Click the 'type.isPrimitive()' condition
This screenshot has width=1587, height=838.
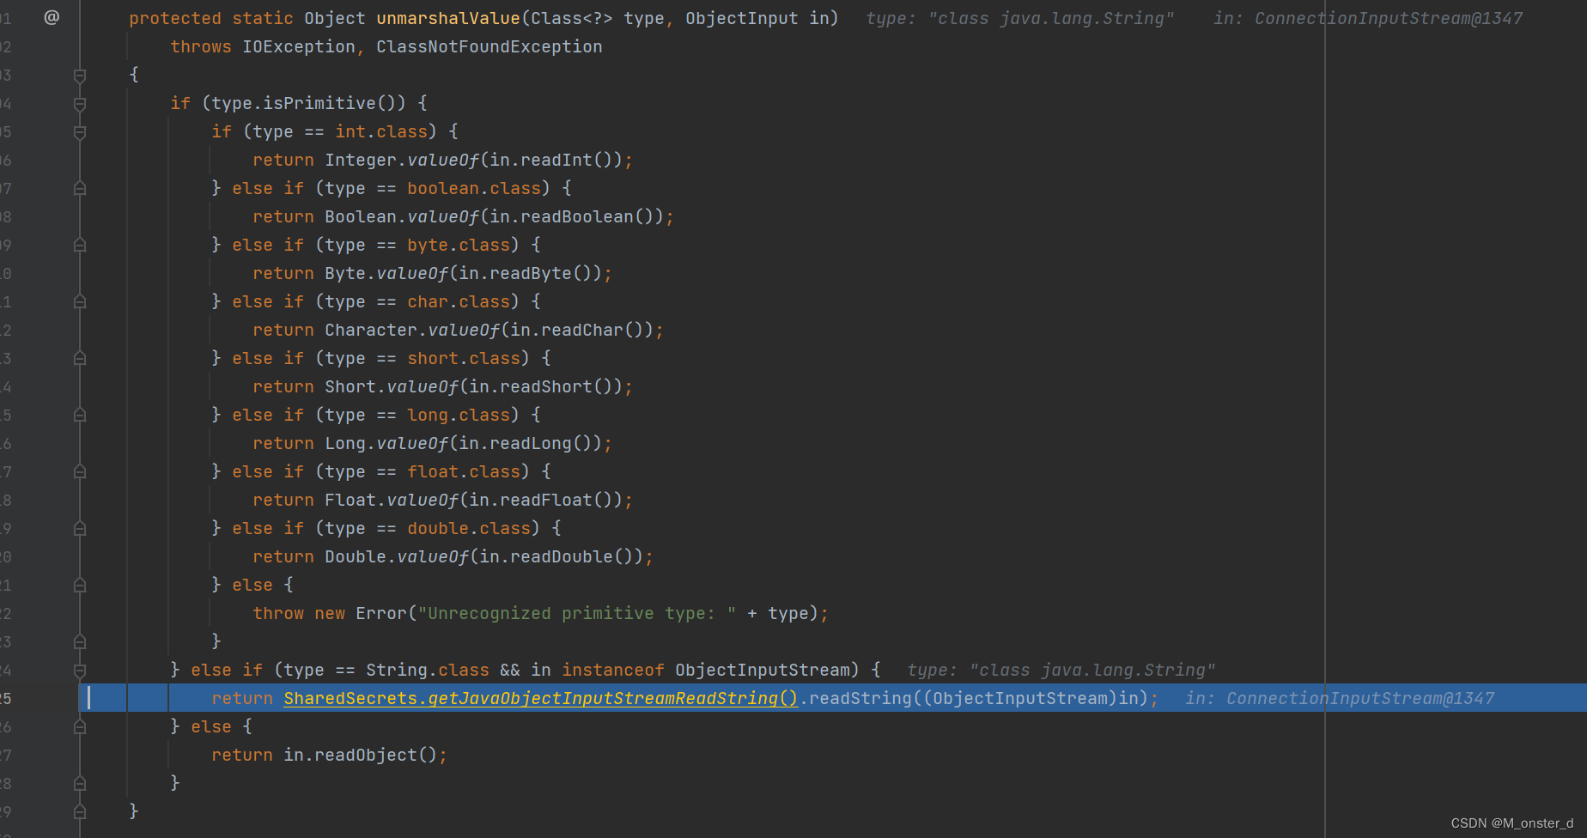[303, 103]
